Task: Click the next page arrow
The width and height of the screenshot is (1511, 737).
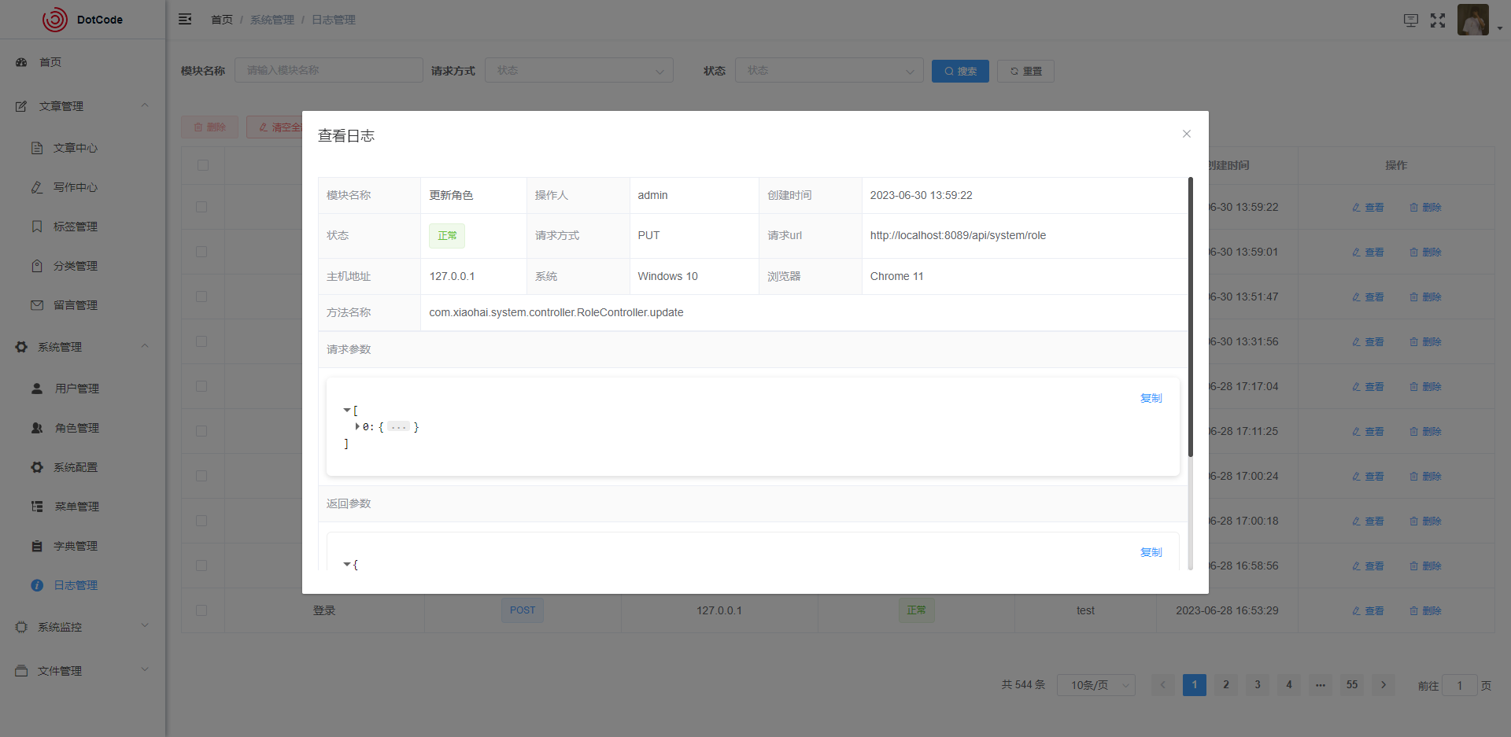Action: pyautogui.click(x=1384, y=685)
